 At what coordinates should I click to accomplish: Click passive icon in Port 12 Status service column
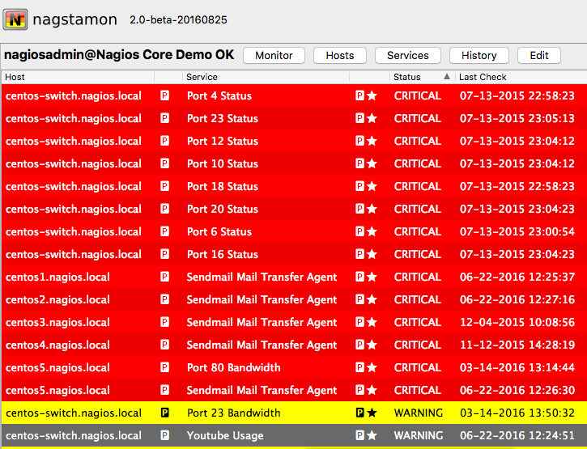(x=359, y=141)
